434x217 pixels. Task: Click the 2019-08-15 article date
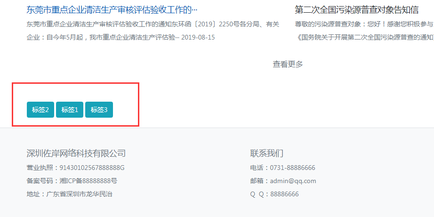click(198, 37)
